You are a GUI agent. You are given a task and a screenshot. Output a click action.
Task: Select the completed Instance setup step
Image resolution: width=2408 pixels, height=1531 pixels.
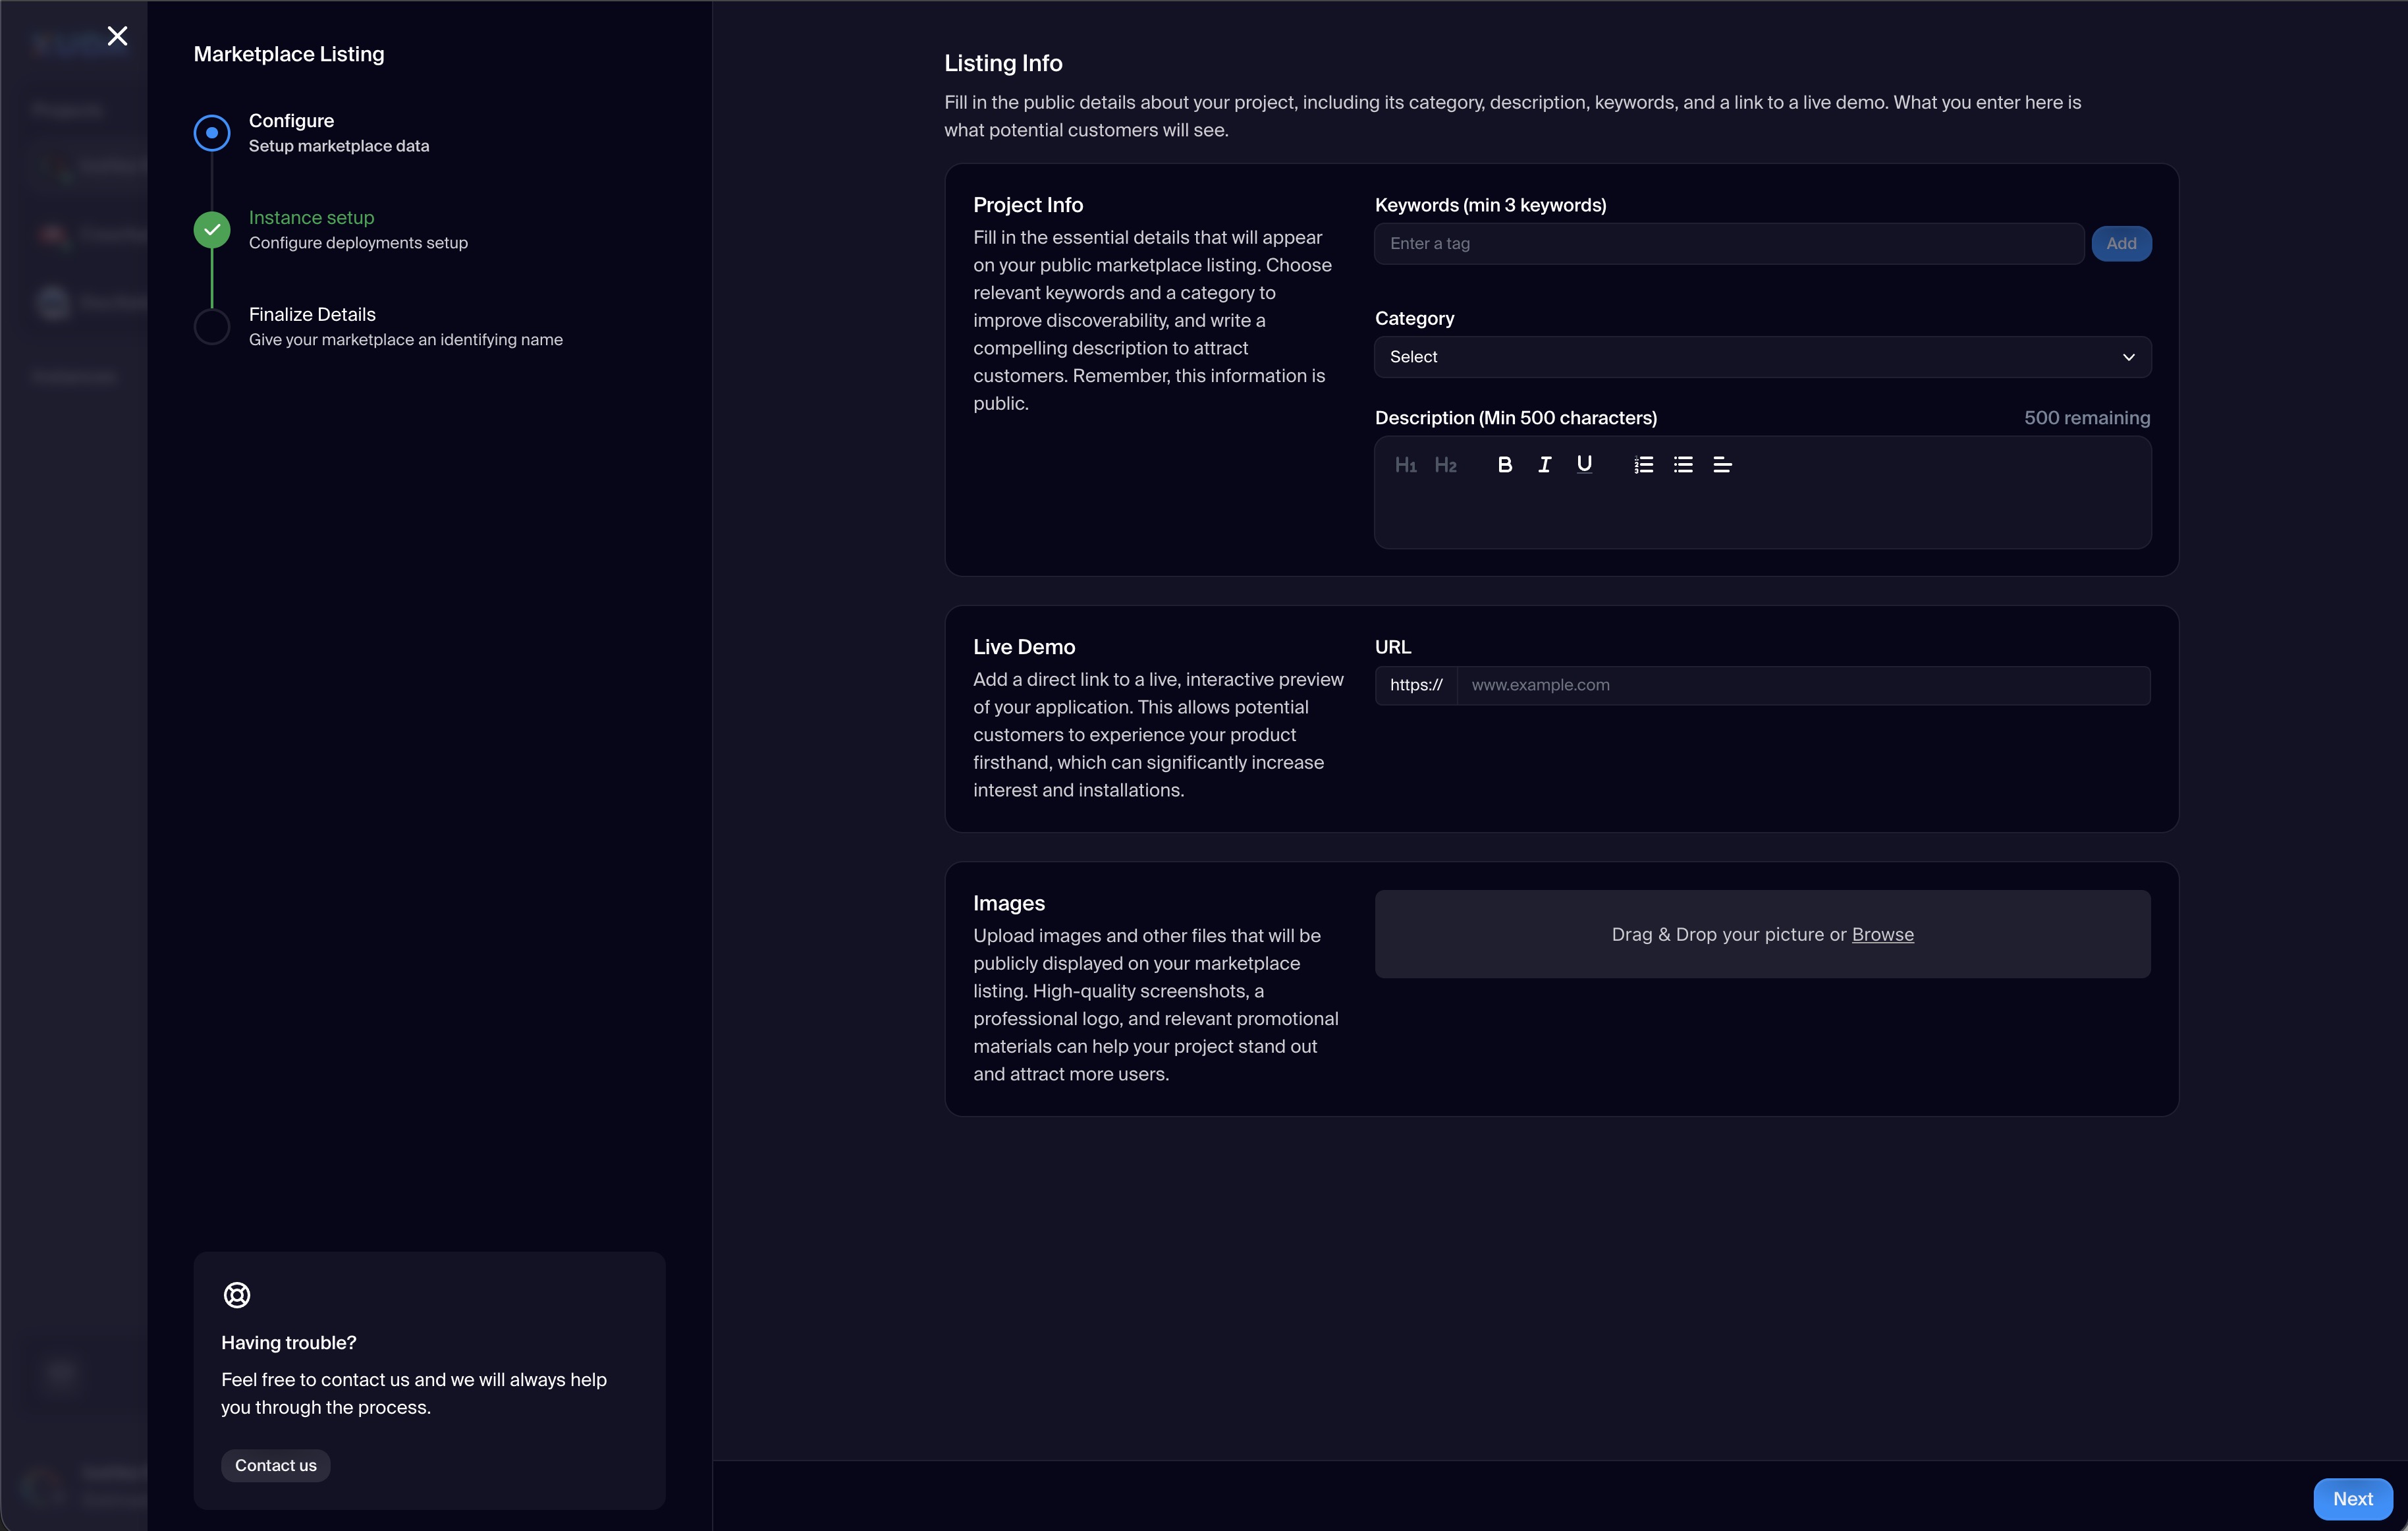pos(212,230)
